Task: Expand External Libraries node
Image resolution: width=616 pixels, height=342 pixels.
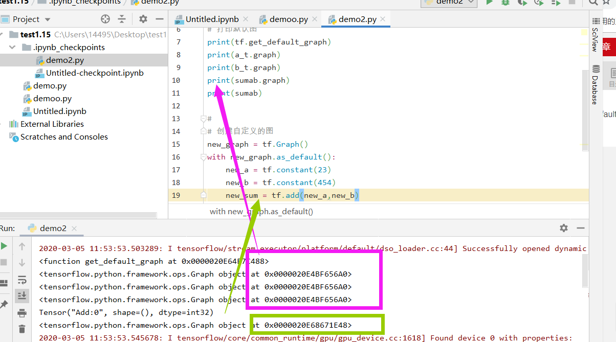Action: tap(4, 124)
